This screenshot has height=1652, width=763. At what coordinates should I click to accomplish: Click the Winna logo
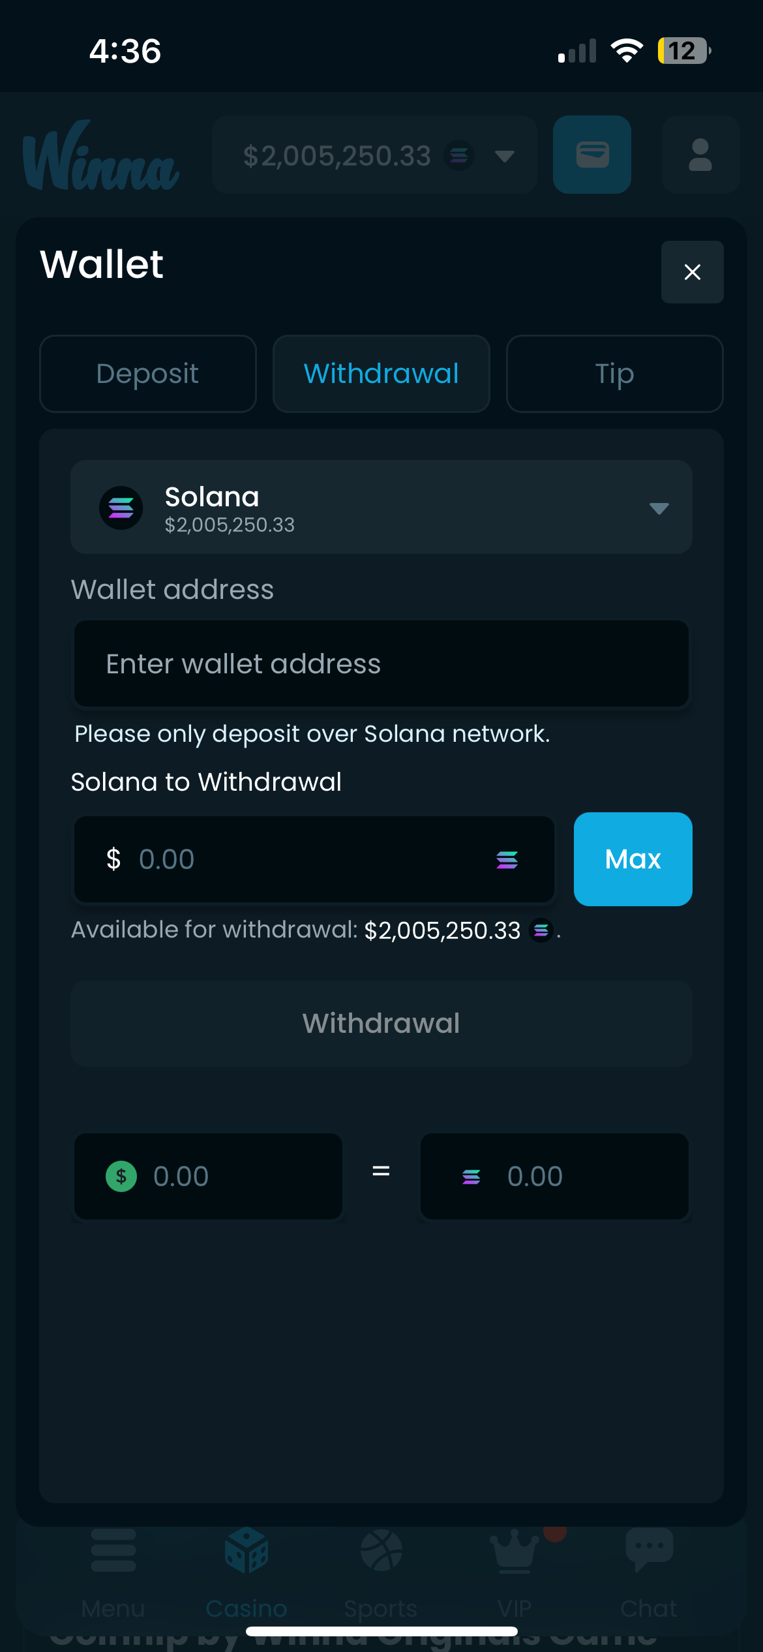click(x=101, y=155)
